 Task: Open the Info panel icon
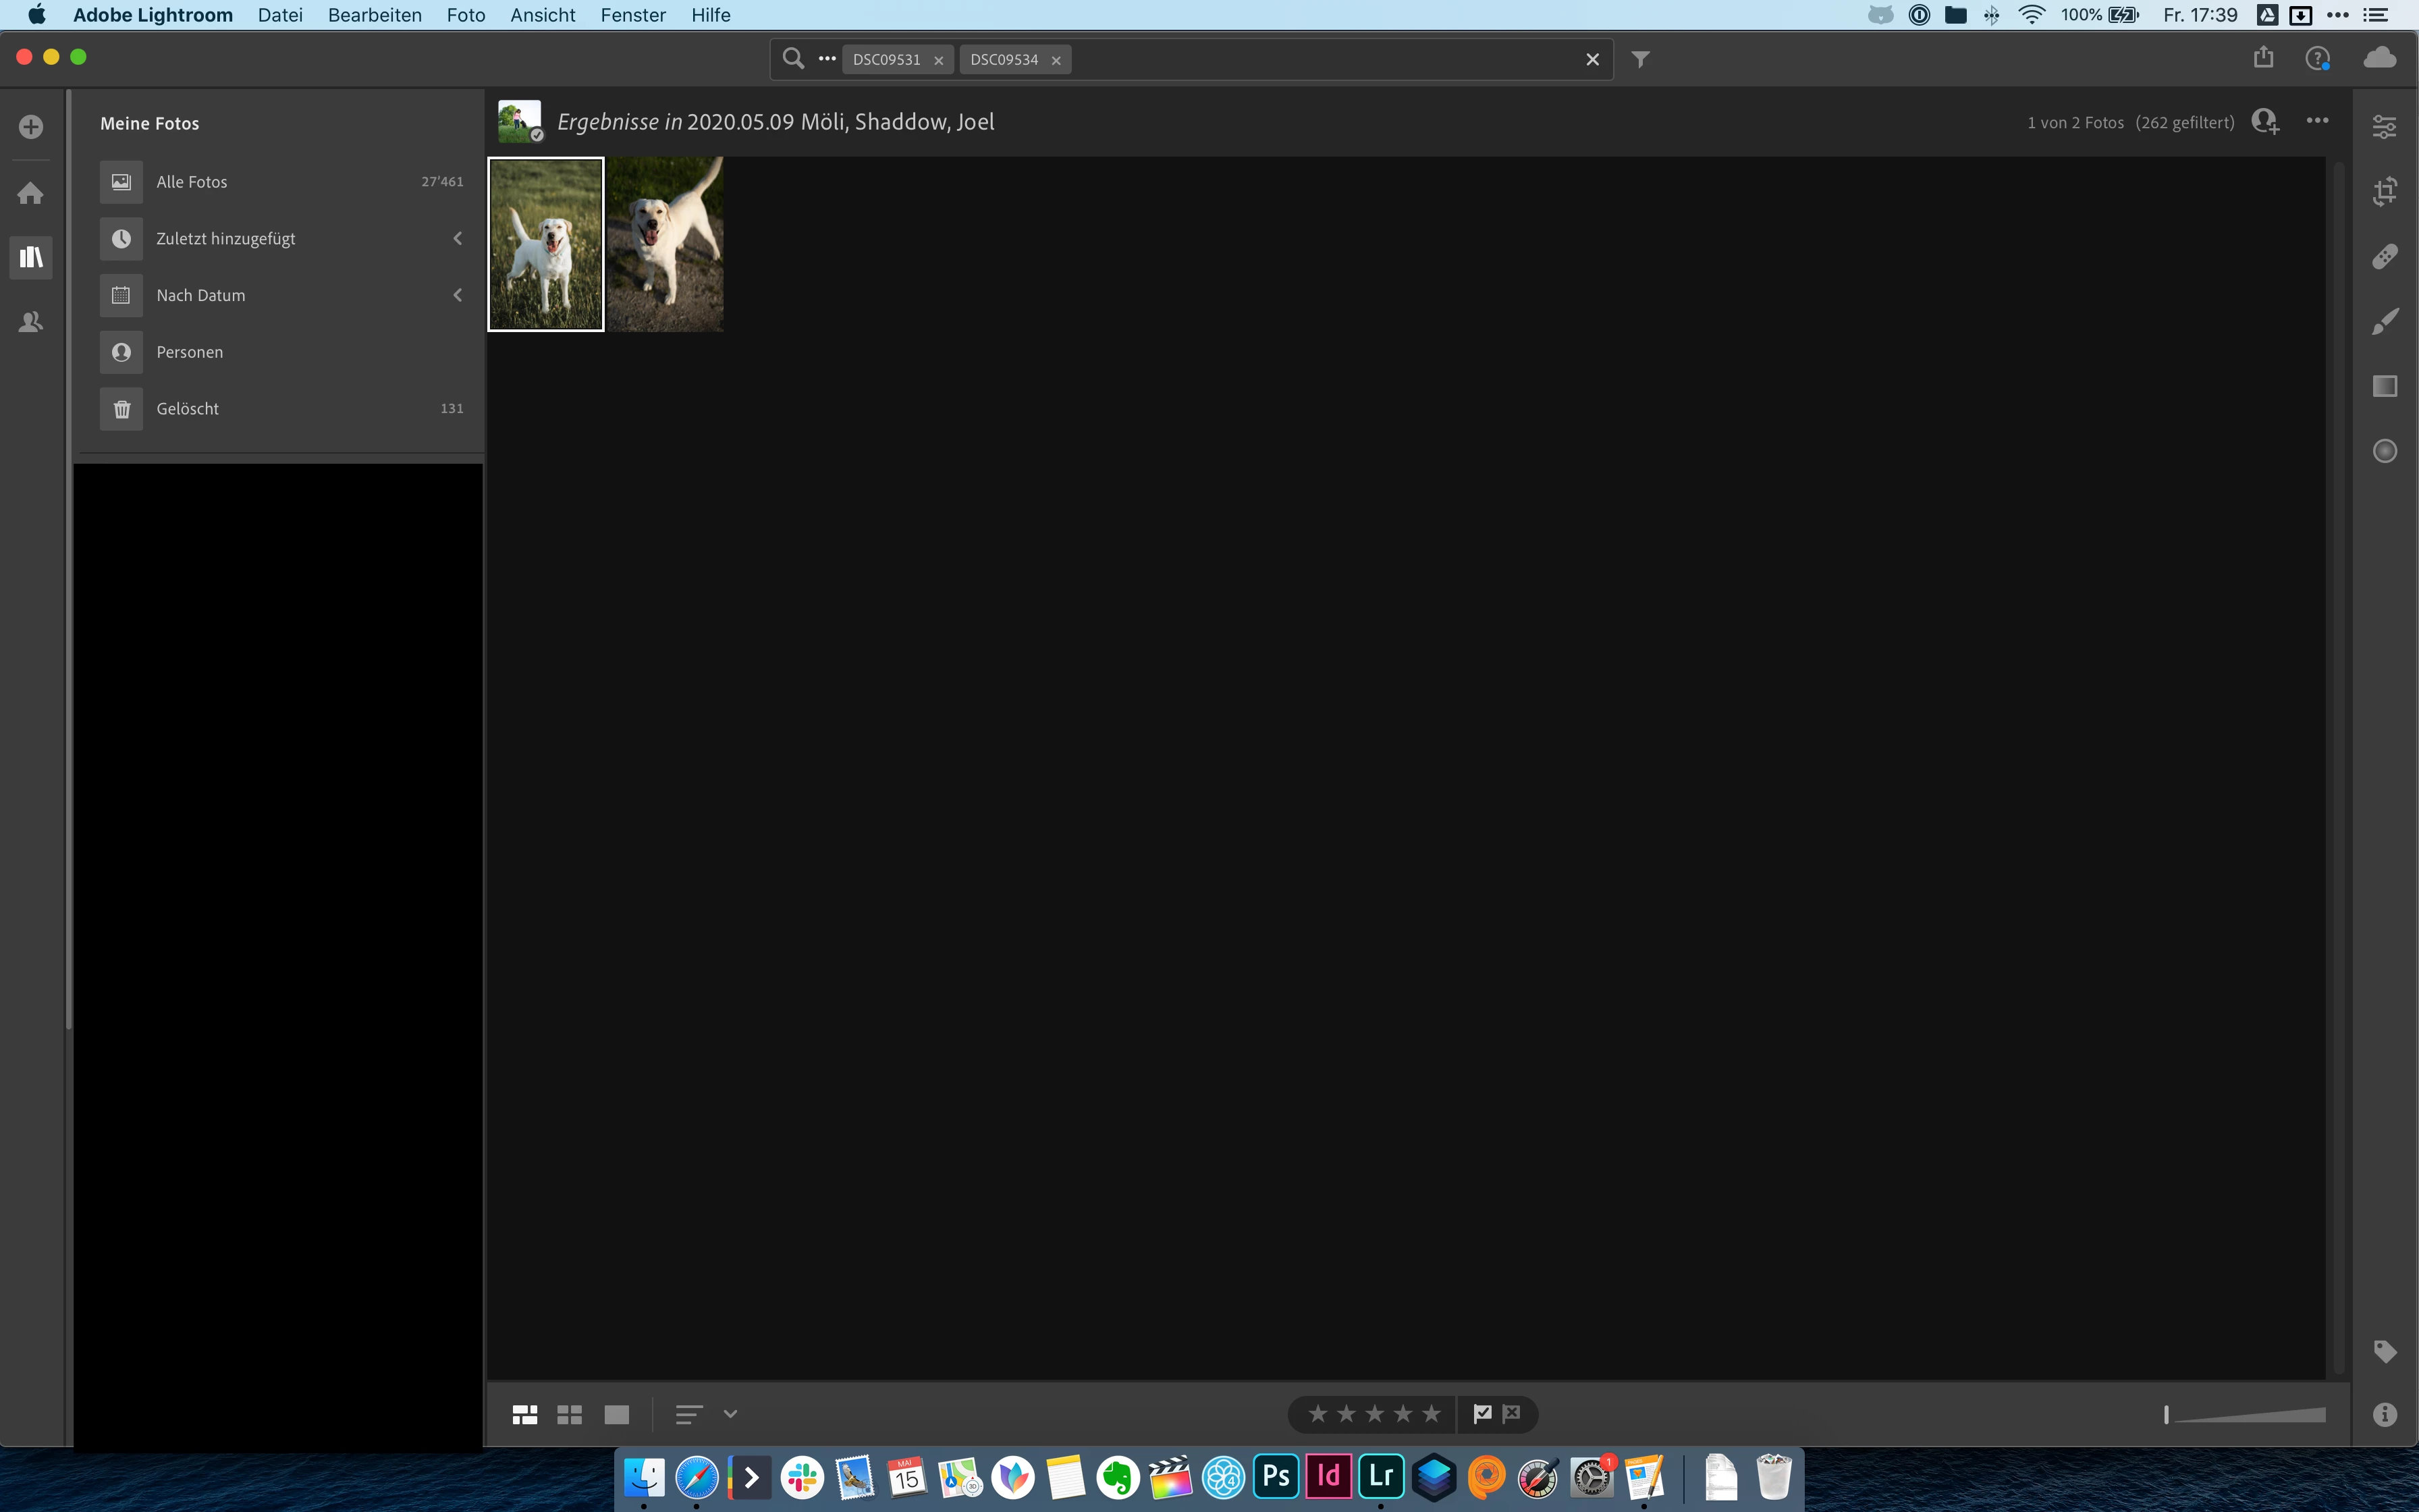tap(2384, 1414)
